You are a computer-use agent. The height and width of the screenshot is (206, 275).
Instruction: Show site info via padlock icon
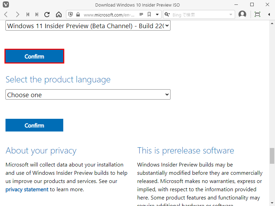click(x=78, y=14)
